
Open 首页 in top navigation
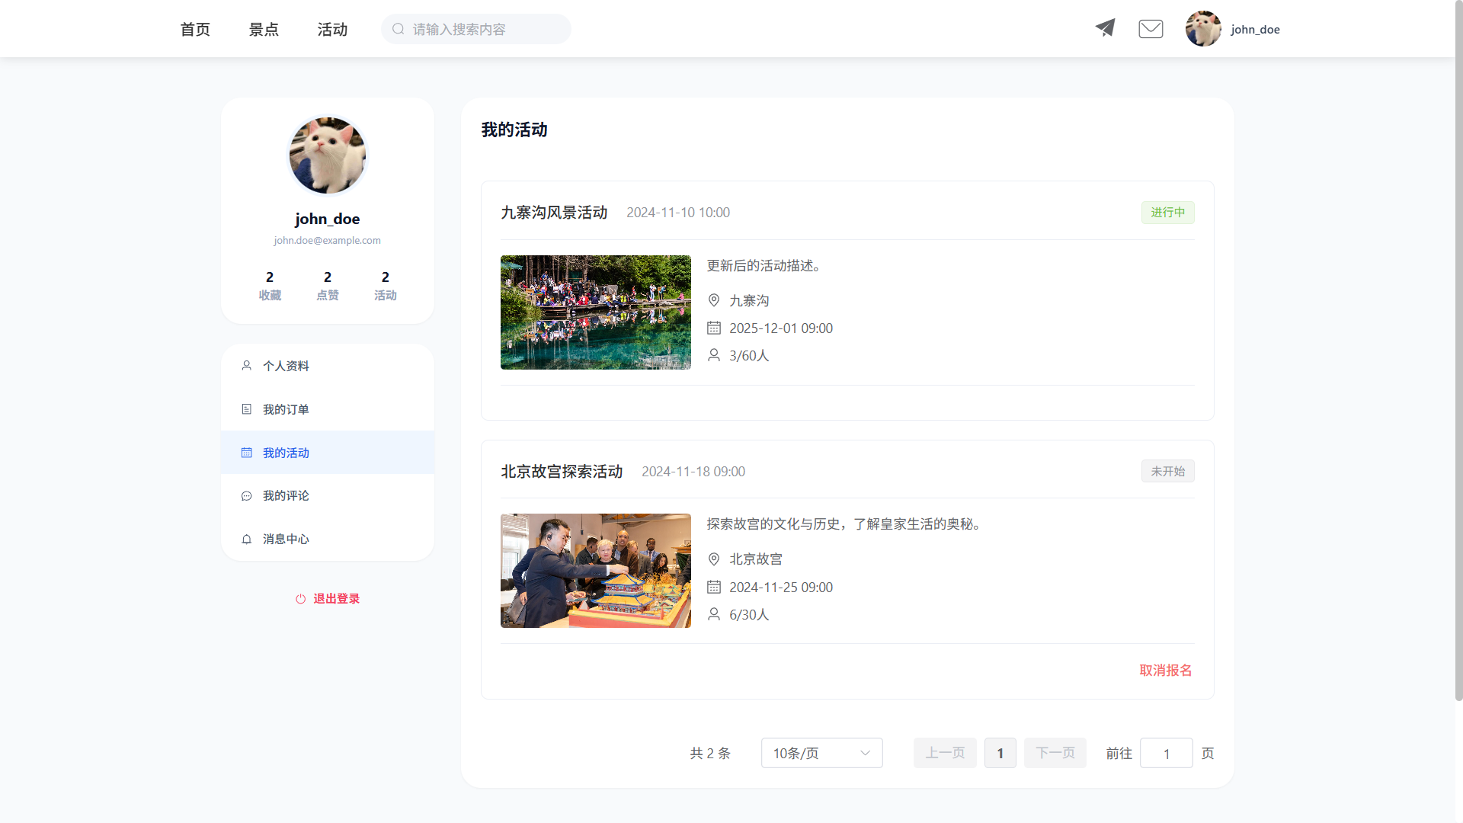(x=195, y=29)
